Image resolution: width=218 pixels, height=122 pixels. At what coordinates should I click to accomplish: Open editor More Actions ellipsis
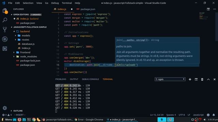pos(215,9)
